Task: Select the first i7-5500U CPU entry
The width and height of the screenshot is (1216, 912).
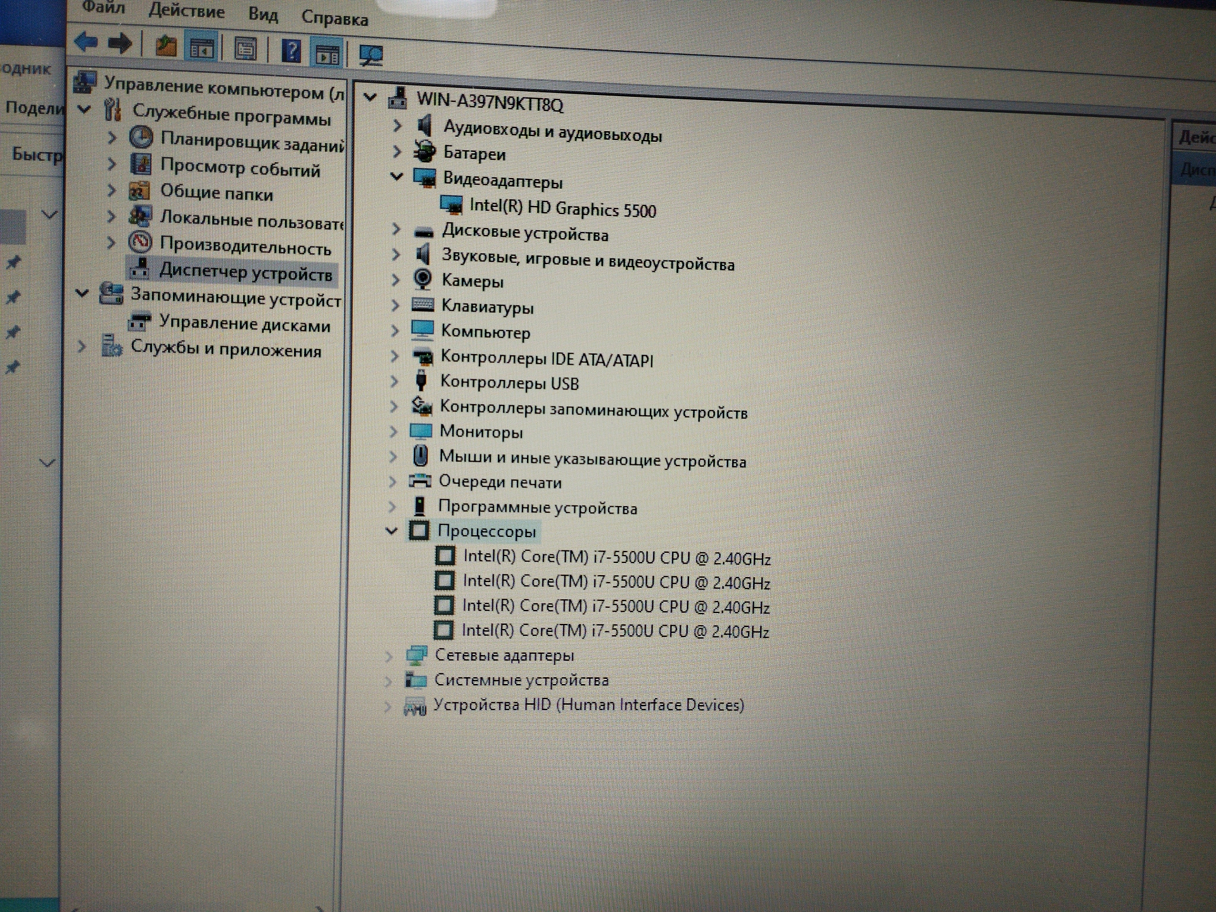Action: pyautogui.click(x=616, y=557)
